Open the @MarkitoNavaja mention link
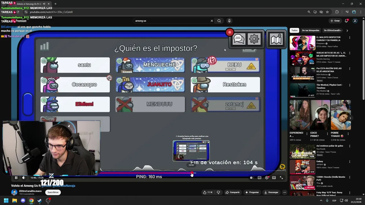This screenshot has height=205, width=365. point(64,186)
